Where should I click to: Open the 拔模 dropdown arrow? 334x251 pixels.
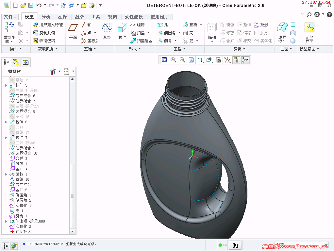(201, 25)
